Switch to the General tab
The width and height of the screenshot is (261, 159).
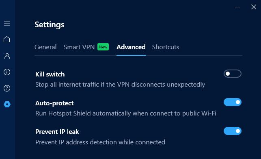click(x=45, y=47)
